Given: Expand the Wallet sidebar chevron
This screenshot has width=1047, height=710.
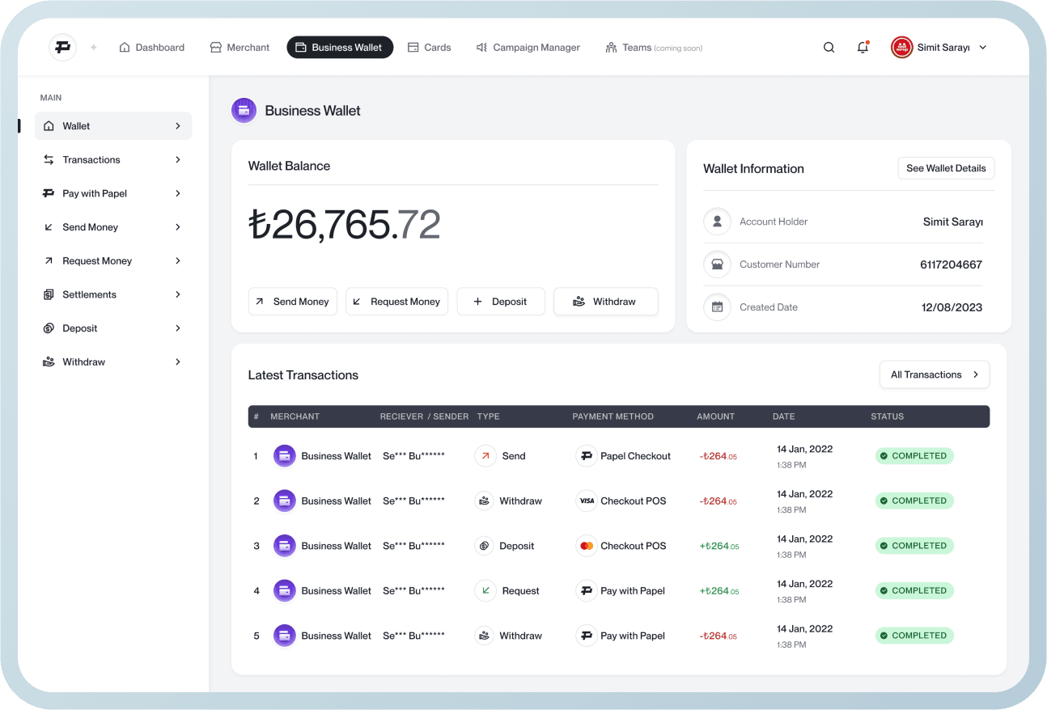Looking at the screenshot, I should point(178,126).
